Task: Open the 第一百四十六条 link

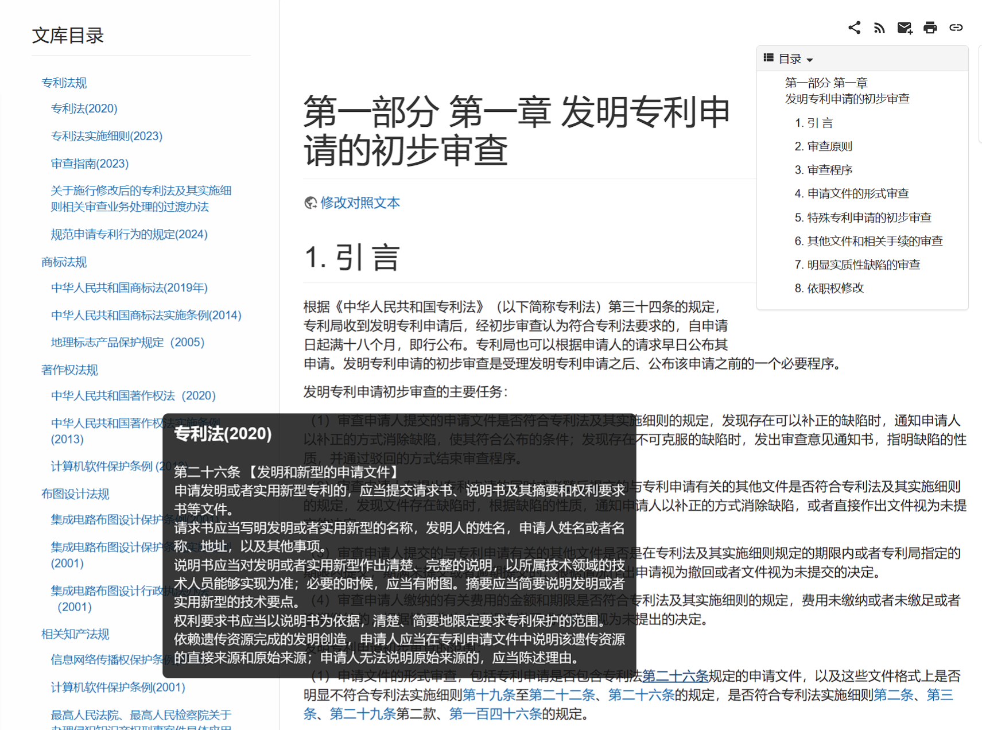Action: [x=495, y=714]
